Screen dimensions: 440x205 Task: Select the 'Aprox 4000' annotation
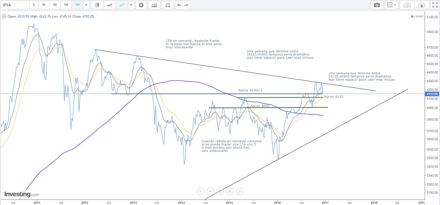pos(260,106)
